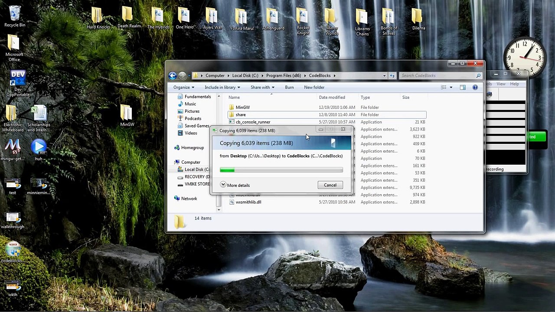Image resolution: width=555 pixels, height=312 pixels.
Task: Sort files by Name column header
Action: pos(234,97)
